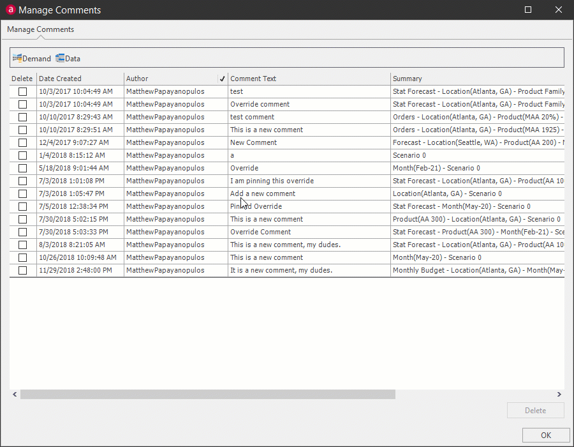Image resolution: width=574 pixels, height=447 pixels.
Task: Select the Demand toolbar icon
Action: 31,58
